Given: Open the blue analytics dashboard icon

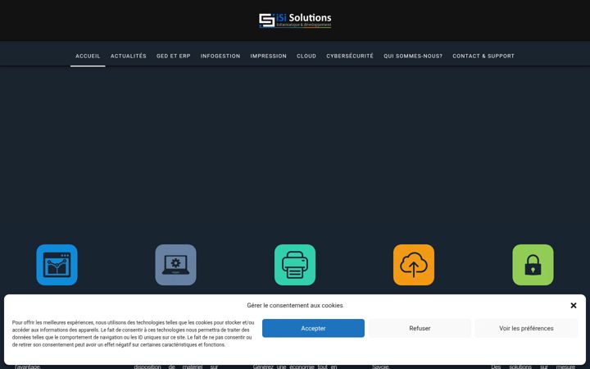Looking at the screenshot, I should tap(57, 265).
